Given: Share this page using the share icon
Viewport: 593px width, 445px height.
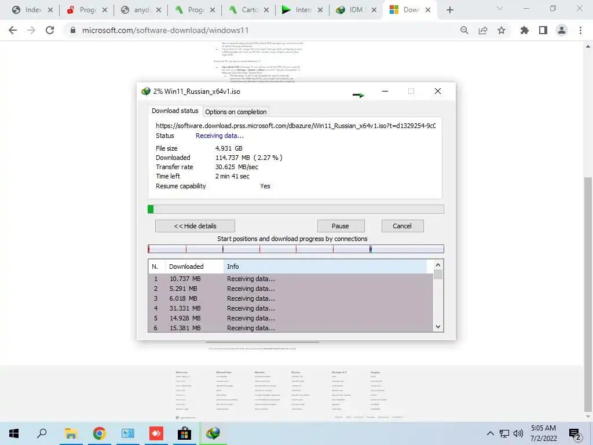Looking at the screenshot, I should pyautogui.click(x=483, y=30).
